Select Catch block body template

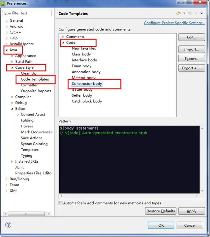(87, 101)
